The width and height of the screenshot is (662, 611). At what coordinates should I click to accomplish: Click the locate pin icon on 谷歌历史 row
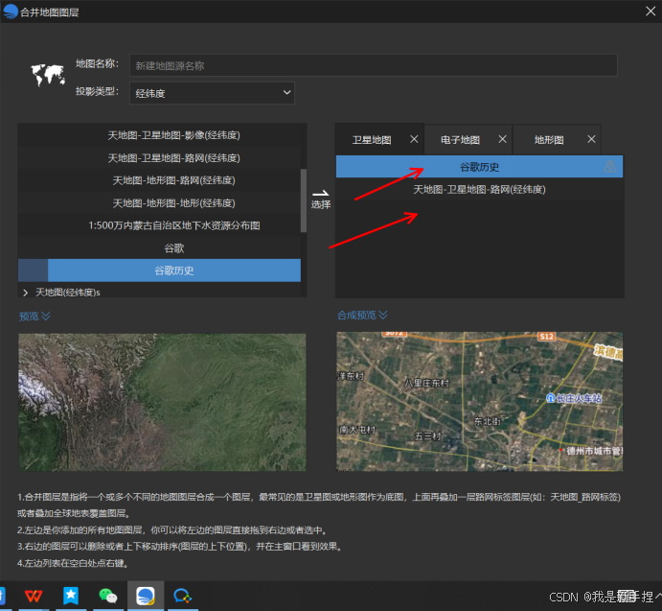(609, 167)
